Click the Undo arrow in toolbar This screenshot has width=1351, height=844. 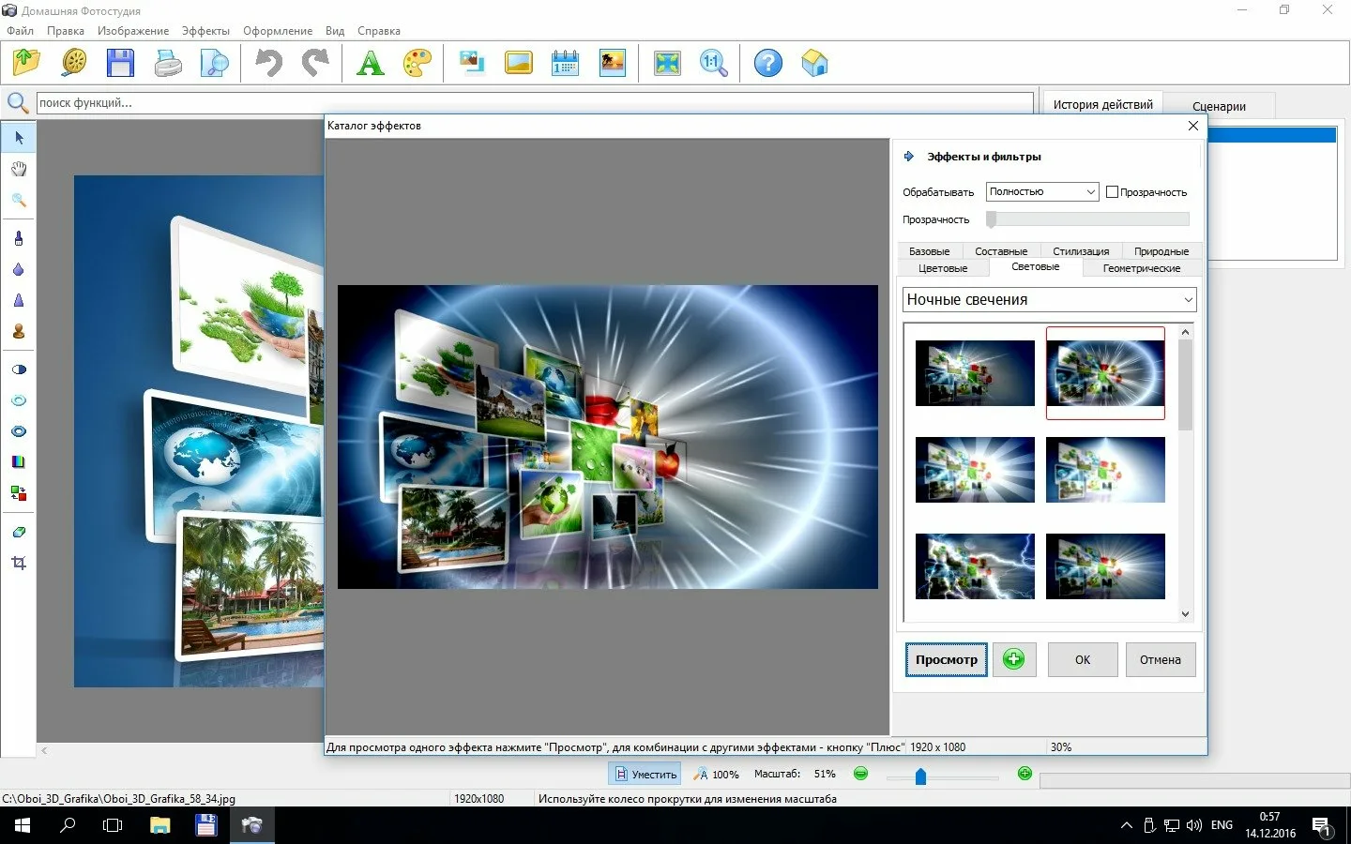[268, 64]
